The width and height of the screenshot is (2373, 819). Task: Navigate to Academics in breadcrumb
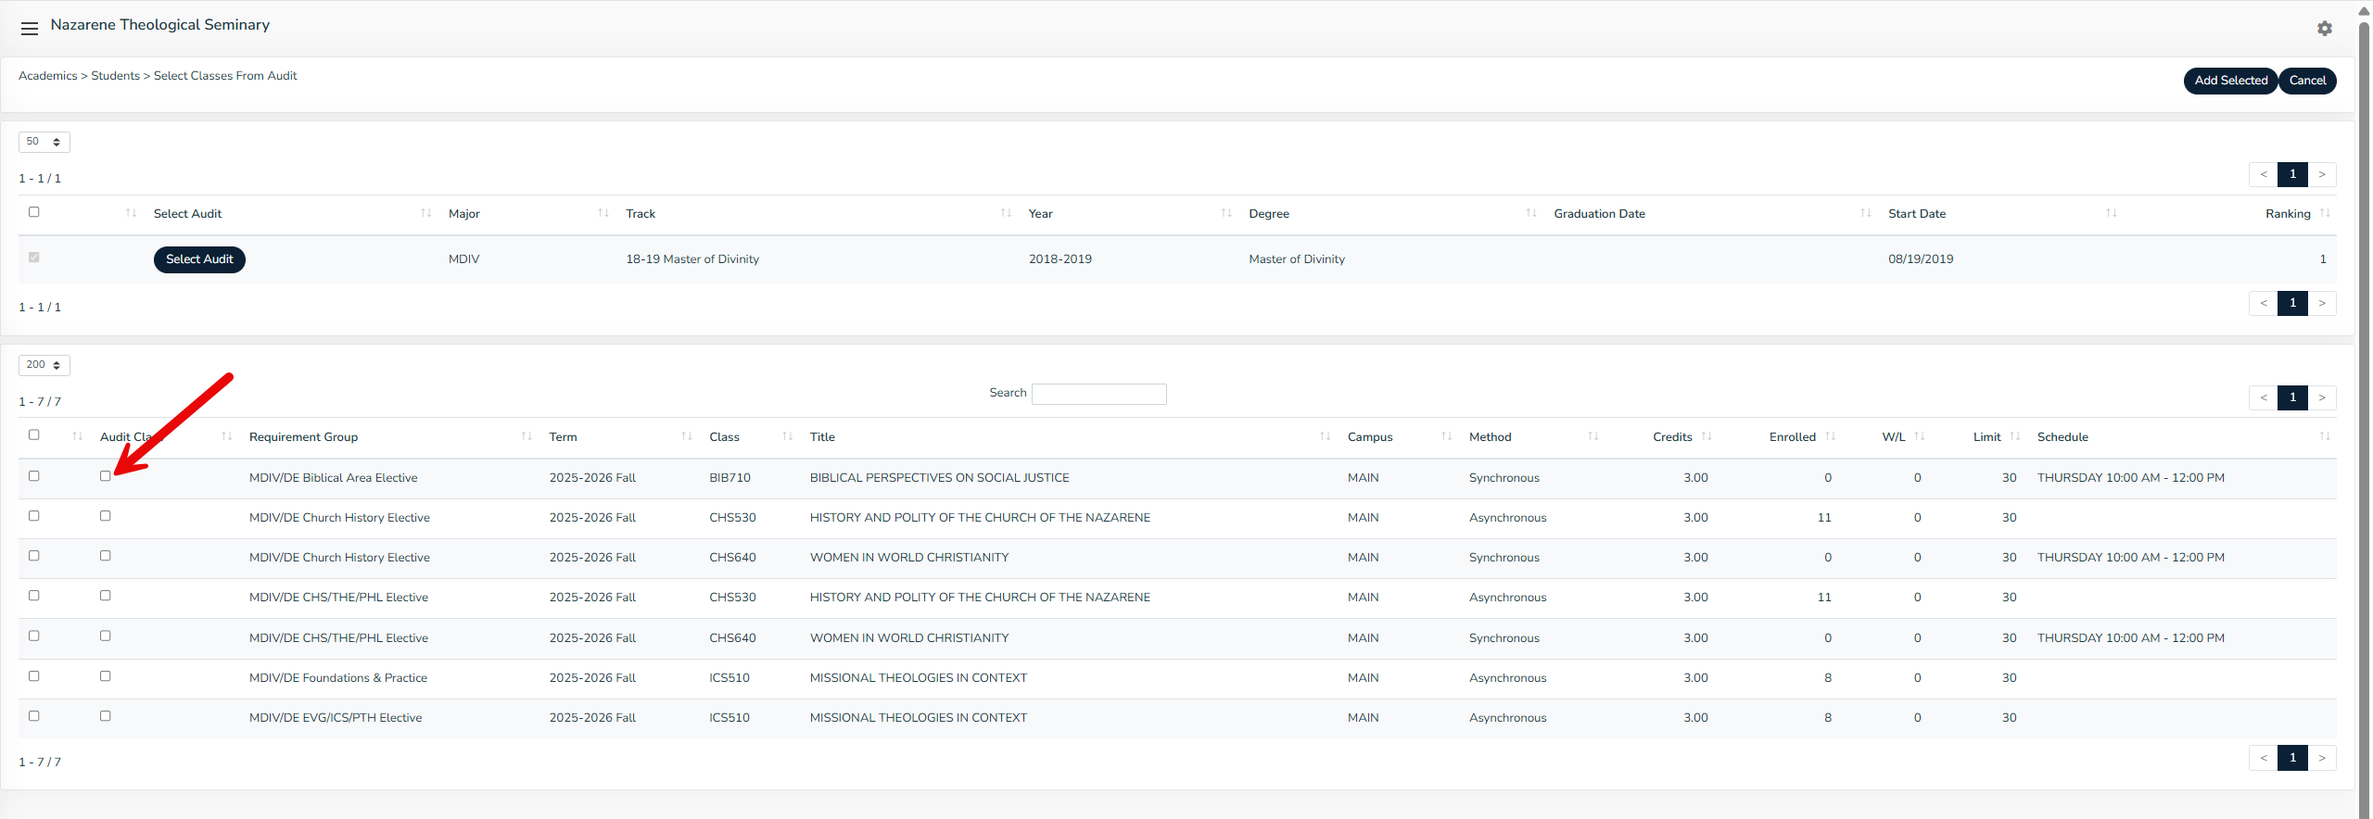[47, 76]
